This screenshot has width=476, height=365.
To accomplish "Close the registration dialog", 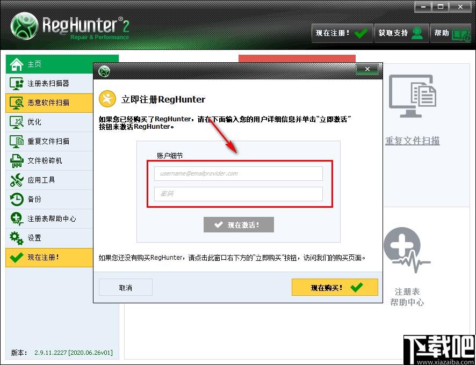I will tap(367, 69).
